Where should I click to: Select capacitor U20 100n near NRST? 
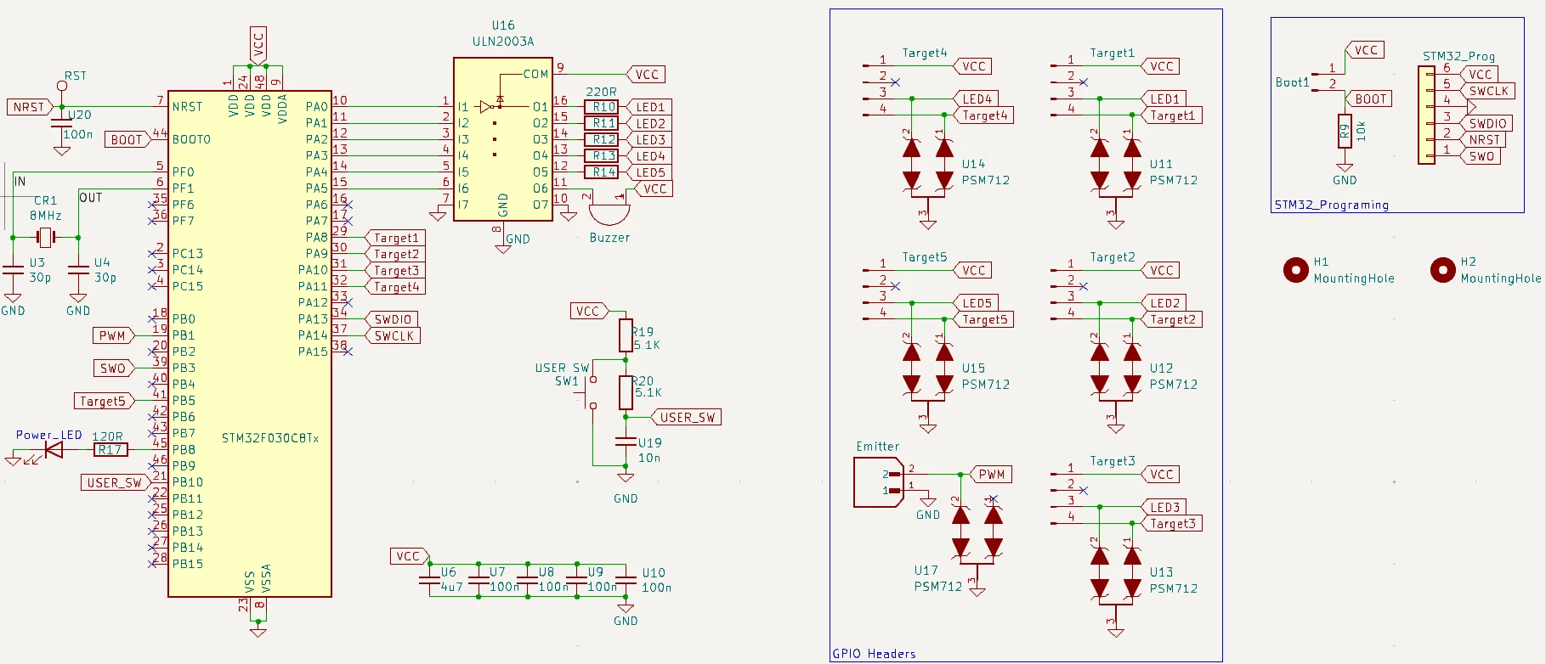[62, 124]
